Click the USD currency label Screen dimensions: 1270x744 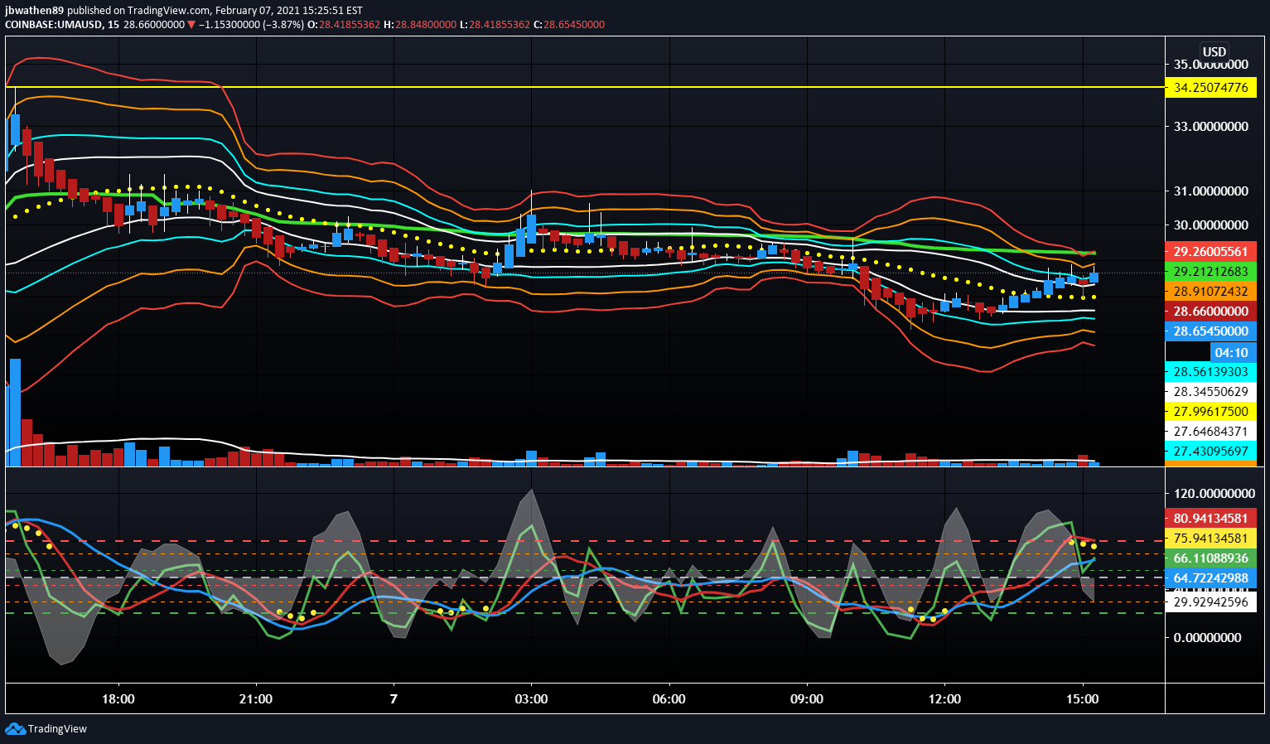[x=1214, y=51]
